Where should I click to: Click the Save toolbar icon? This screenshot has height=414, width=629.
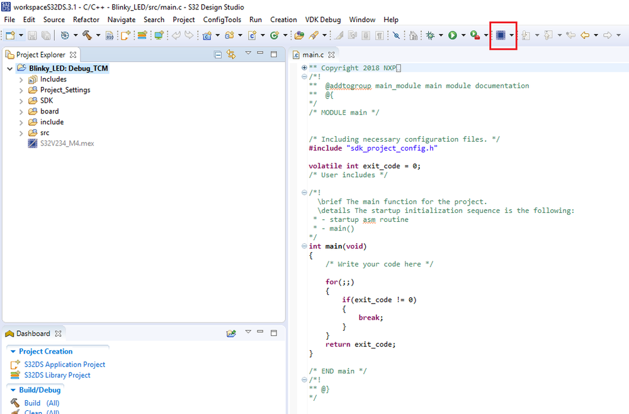(x=33, y=35)
